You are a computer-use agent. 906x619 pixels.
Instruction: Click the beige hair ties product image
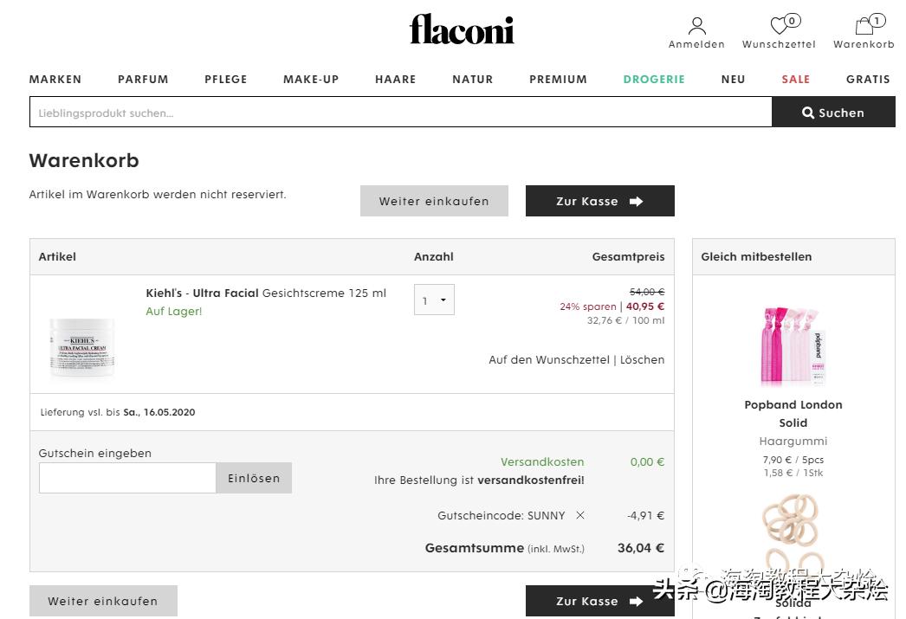(x=793, y=534)
